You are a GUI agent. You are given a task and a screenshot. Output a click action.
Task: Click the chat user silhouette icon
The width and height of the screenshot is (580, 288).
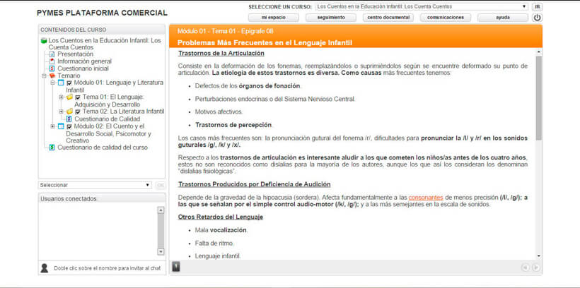coord(45,268)
